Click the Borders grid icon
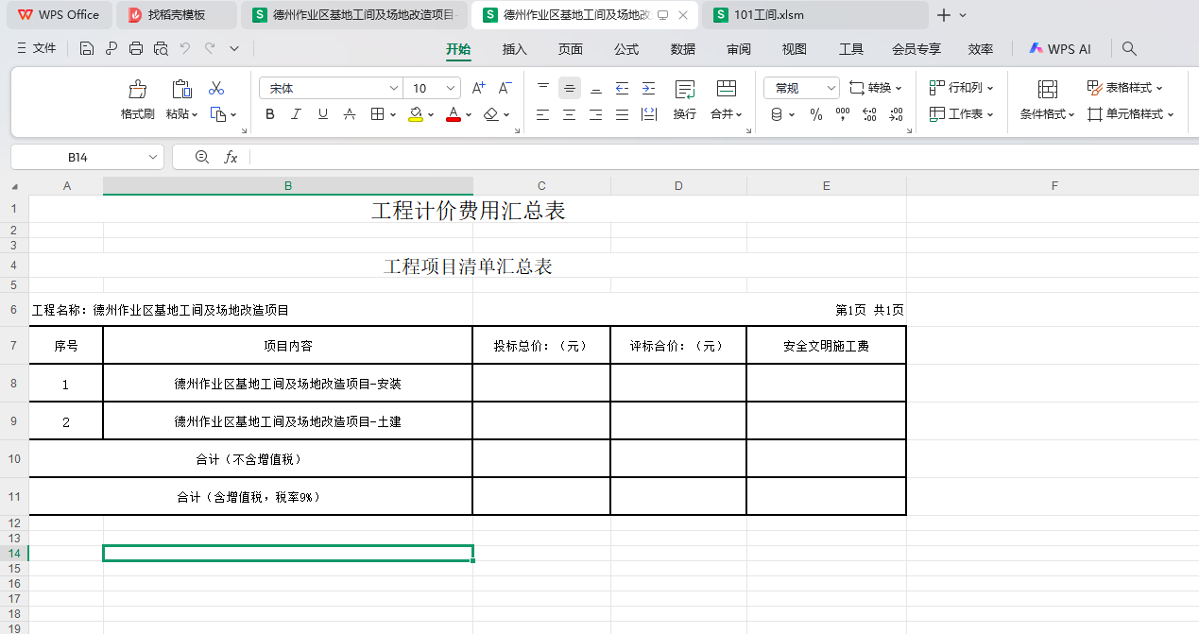The width and height of the screenshot is (1199, 634). coord(377,114)
